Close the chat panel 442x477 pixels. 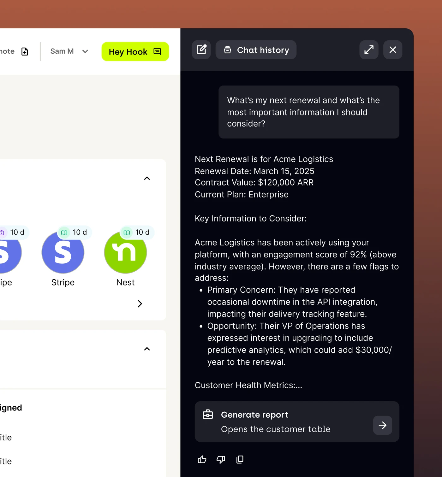[x=393, y=50]
